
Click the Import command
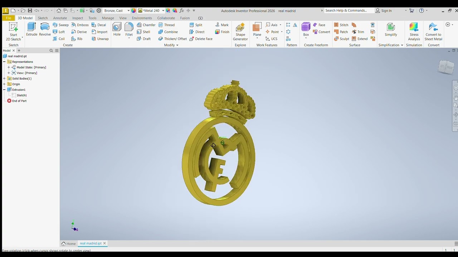click(99, 32)
